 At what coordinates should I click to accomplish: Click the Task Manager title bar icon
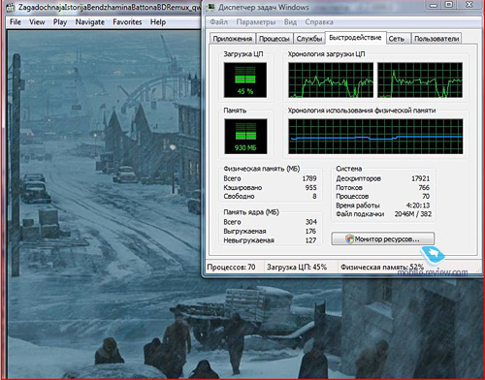click(x=211, y=7)
